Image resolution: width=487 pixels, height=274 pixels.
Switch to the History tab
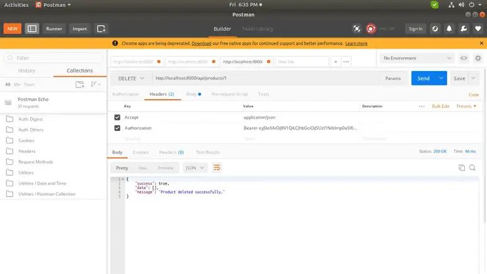26,71
